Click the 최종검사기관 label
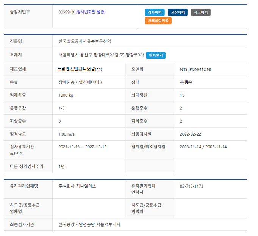The image size is (258, 236). pos(22,225)
